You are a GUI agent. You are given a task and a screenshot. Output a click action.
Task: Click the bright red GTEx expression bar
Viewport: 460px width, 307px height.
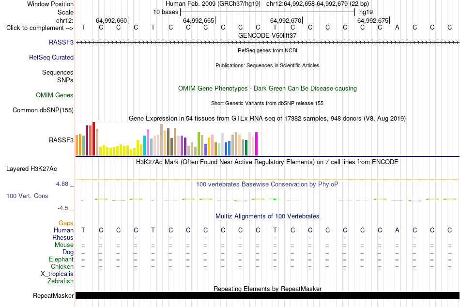point(94,139)
